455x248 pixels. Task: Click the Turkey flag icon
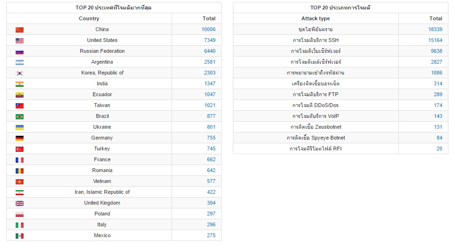[x=19, y=149]
